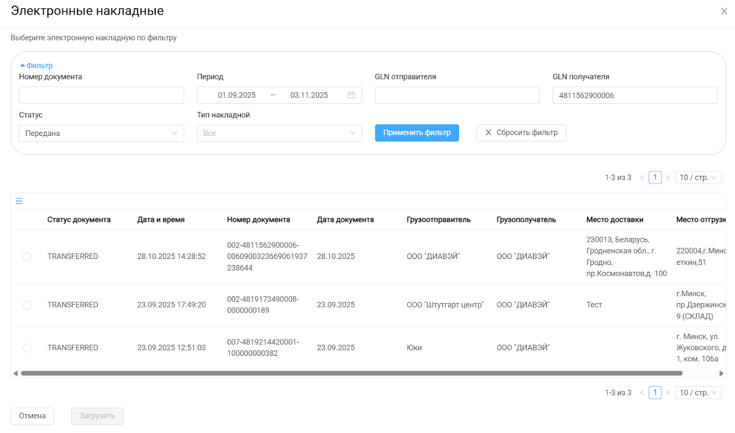This screenshot has width=735, height=433.
Task: Open the Статус dropdown showing Передана
Action: coord(101,133)
